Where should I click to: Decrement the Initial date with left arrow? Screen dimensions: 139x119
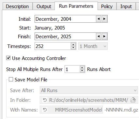(x=99, y=19)
